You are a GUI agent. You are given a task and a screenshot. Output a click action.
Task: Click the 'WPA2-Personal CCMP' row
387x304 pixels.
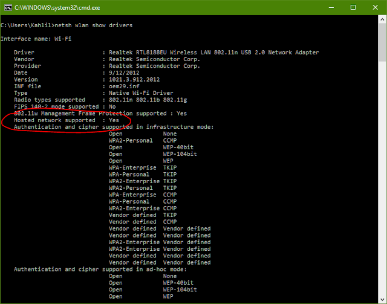[143, 140]
